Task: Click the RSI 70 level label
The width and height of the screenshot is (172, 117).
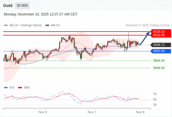Action: click(155, 94)
